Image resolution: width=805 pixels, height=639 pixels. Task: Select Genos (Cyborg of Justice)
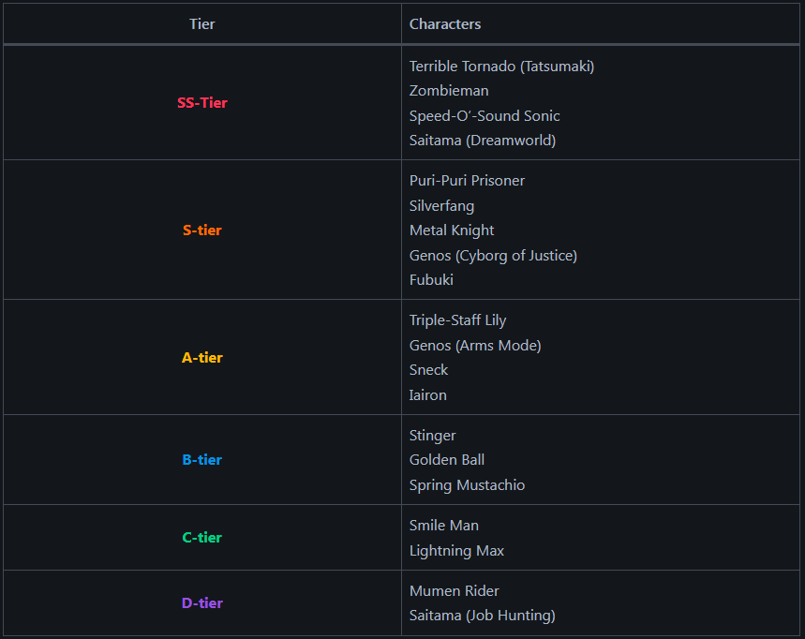point(493,255)
